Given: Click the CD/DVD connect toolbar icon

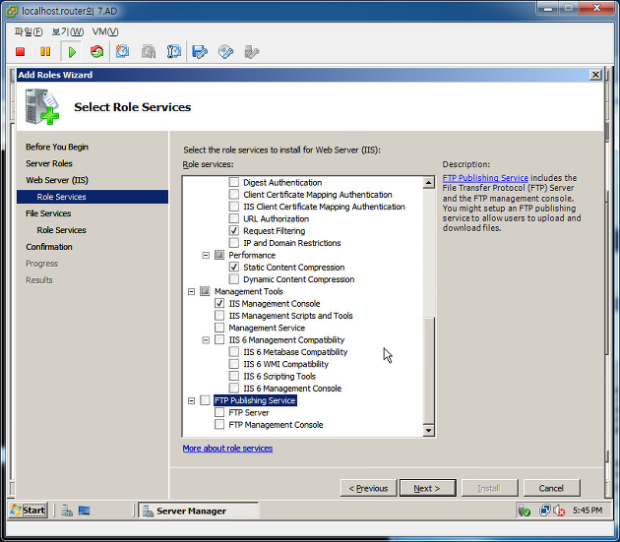Looking at the screenshot, I should tap(225, 52).
